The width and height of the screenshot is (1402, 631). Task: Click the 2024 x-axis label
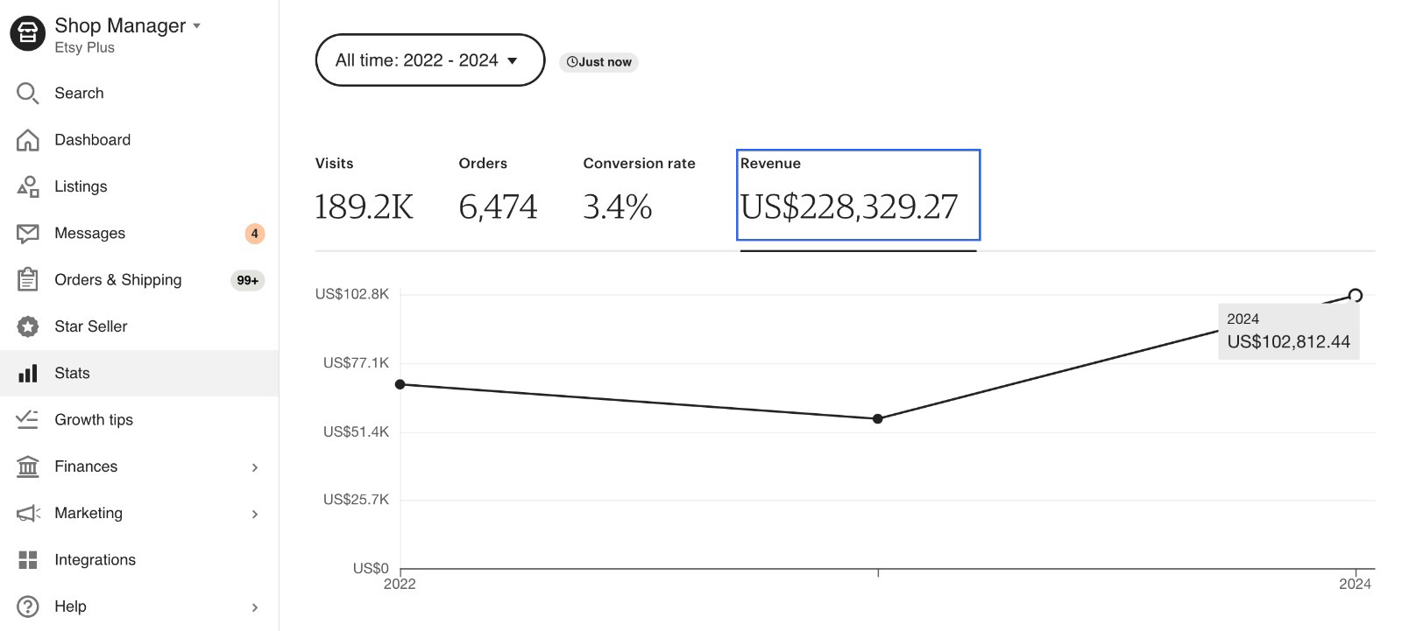[x=1355, y=585]
